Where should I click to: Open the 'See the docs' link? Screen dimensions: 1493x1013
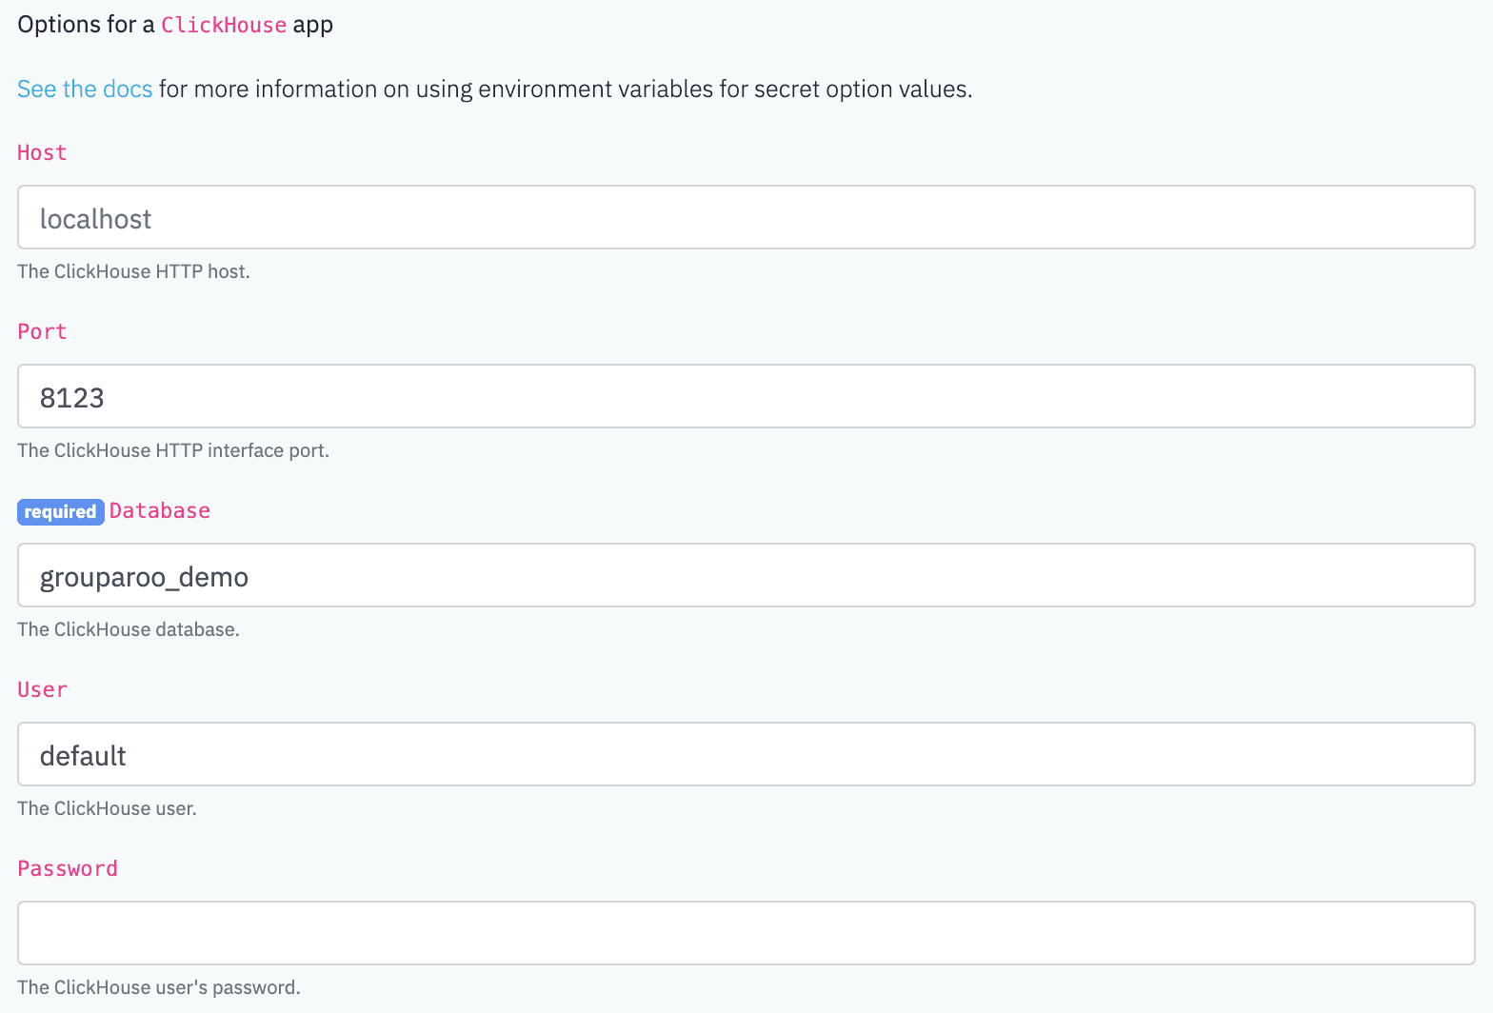click(x=85, y=89)
